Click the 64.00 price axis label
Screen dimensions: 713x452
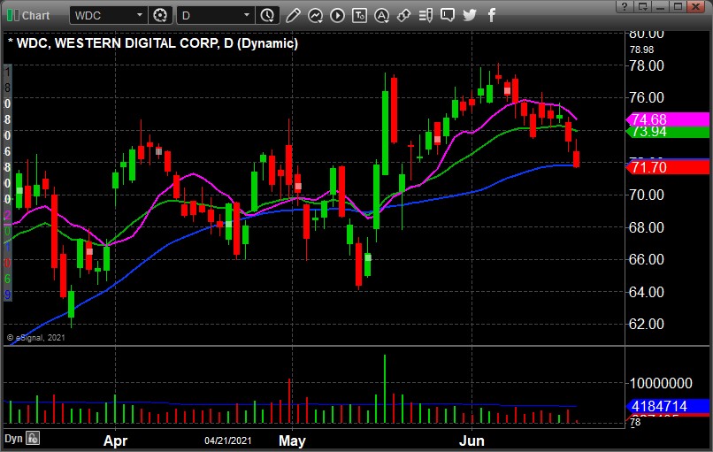[x=646, y=292]
